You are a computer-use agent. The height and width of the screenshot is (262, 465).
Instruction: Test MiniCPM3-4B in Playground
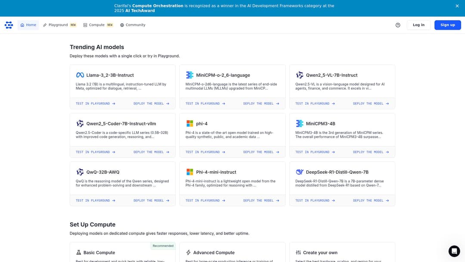click(x=315, y=152)
